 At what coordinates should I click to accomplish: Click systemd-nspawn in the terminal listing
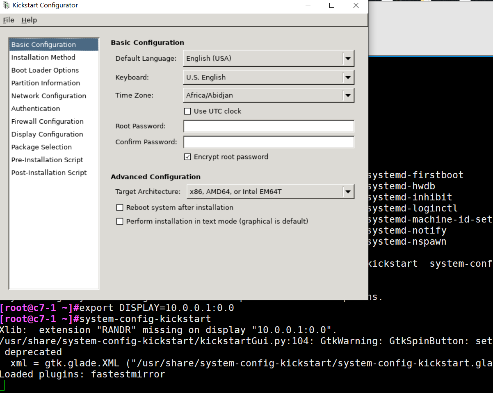[407, 241]
